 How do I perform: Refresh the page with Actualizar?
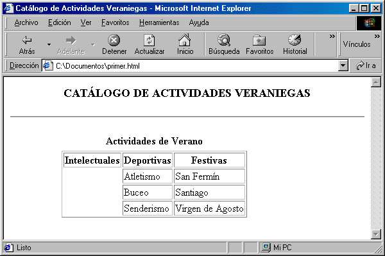[x=150, y=44]
